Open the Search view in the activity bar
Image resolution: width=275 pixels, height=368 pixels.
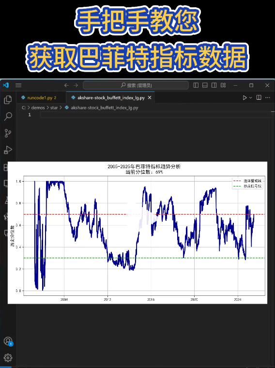pos(8,116)
